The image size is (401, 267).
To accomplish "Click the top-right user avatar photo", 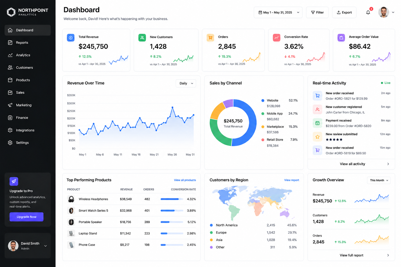I will point(384,12).
